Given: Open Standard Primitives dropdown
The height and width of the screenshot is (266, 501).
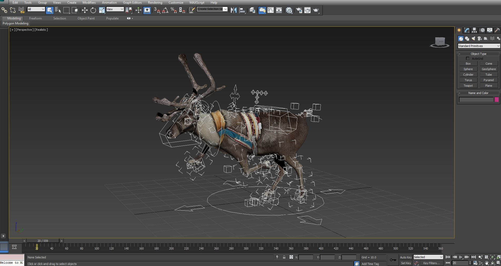Looking at the screenshot, I should 479,46.
